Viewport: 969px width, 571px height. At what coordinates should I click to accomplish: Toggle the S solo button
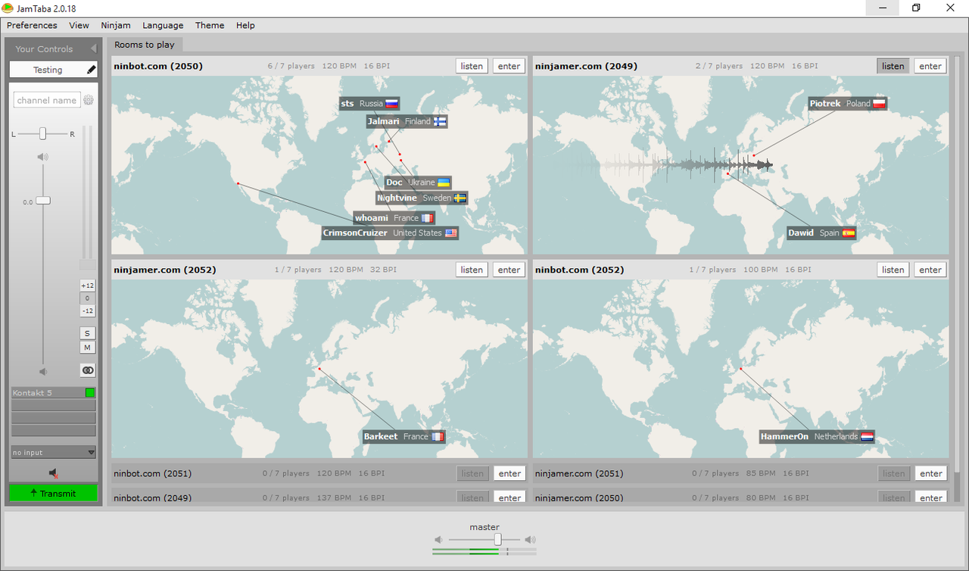point(88,333)
